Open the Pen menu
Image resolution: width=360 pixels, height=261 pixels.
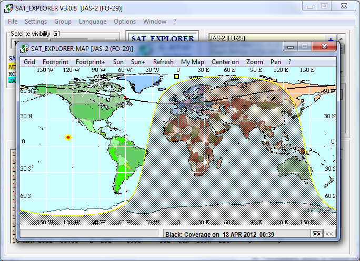(275, 62)
